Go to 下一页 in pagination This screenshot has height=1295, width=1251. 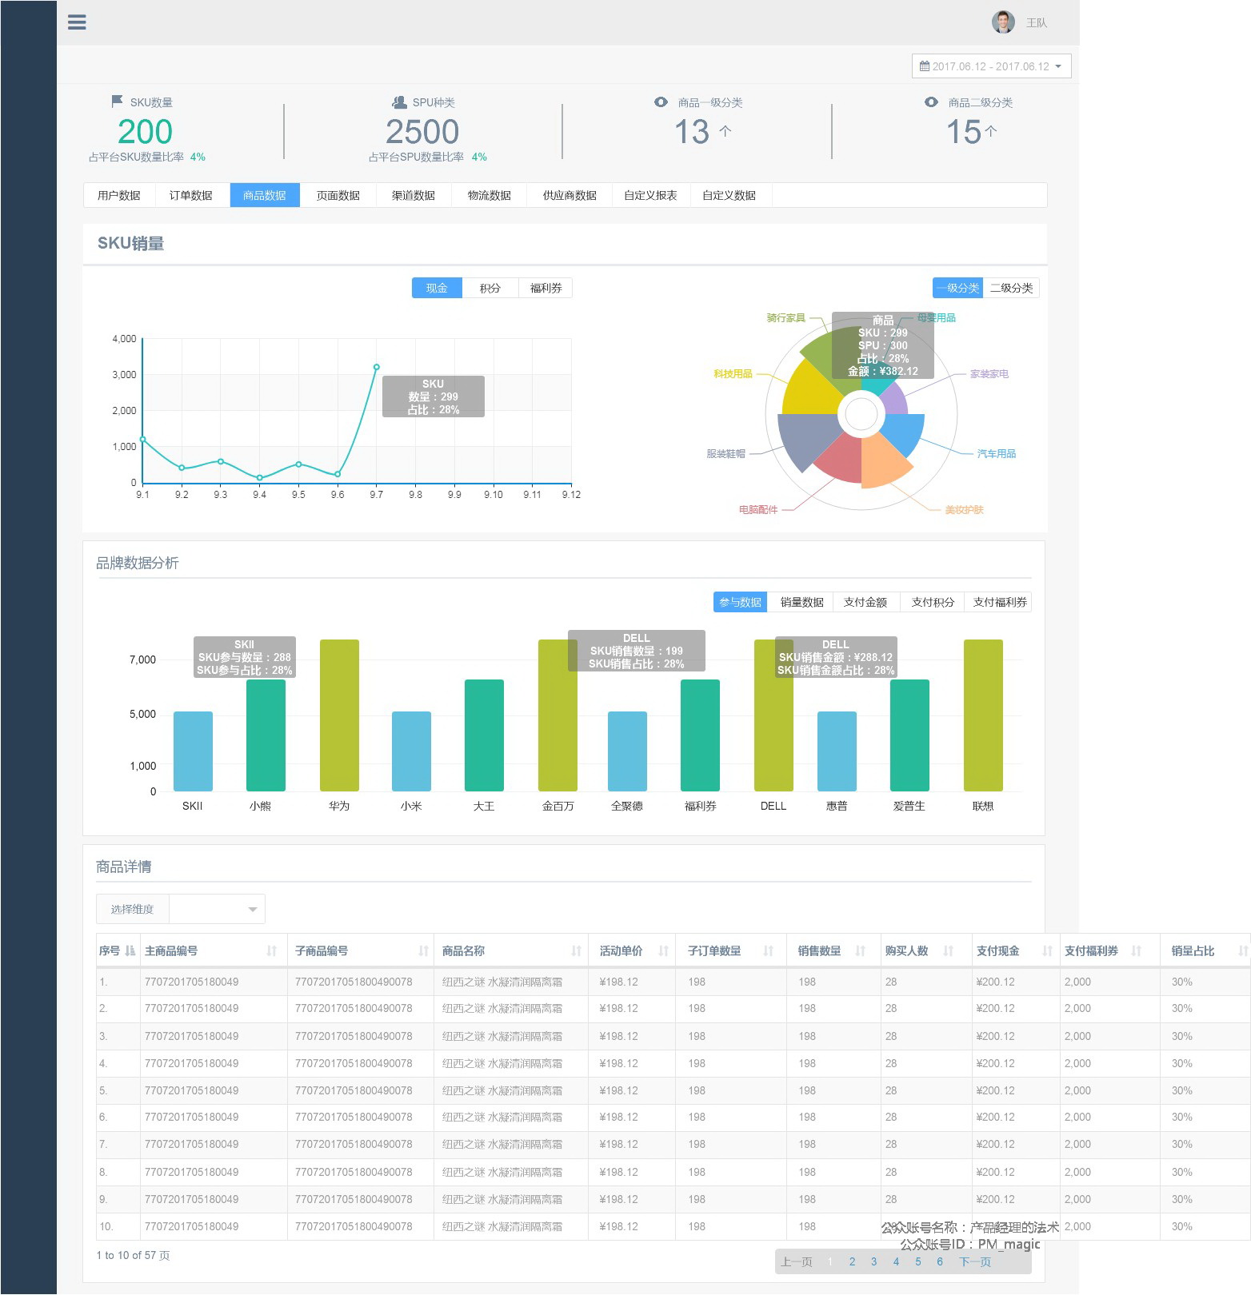pos(975,1261)
